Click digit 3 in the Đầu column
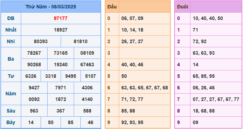243x129 pixels. point(109,53)
